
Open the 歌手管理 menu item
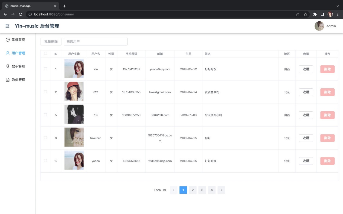coord(18,66)
